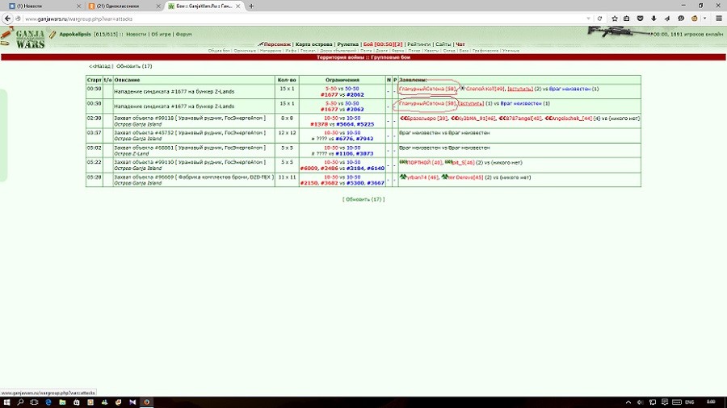Open syndicate #3873 link
The height and width of the screenshot is (408, 727).
364,153
